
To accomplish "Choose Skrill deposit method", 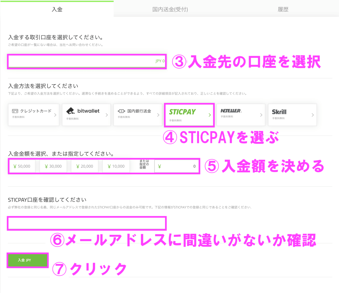I will (x=292, y=115).
